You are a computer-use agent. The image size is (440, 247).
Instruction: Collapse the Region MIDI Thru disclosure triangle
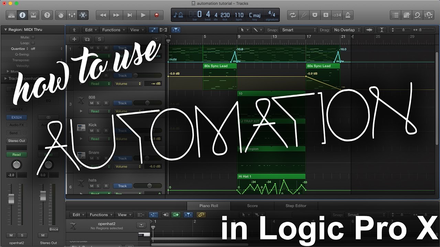coord(5,30)
